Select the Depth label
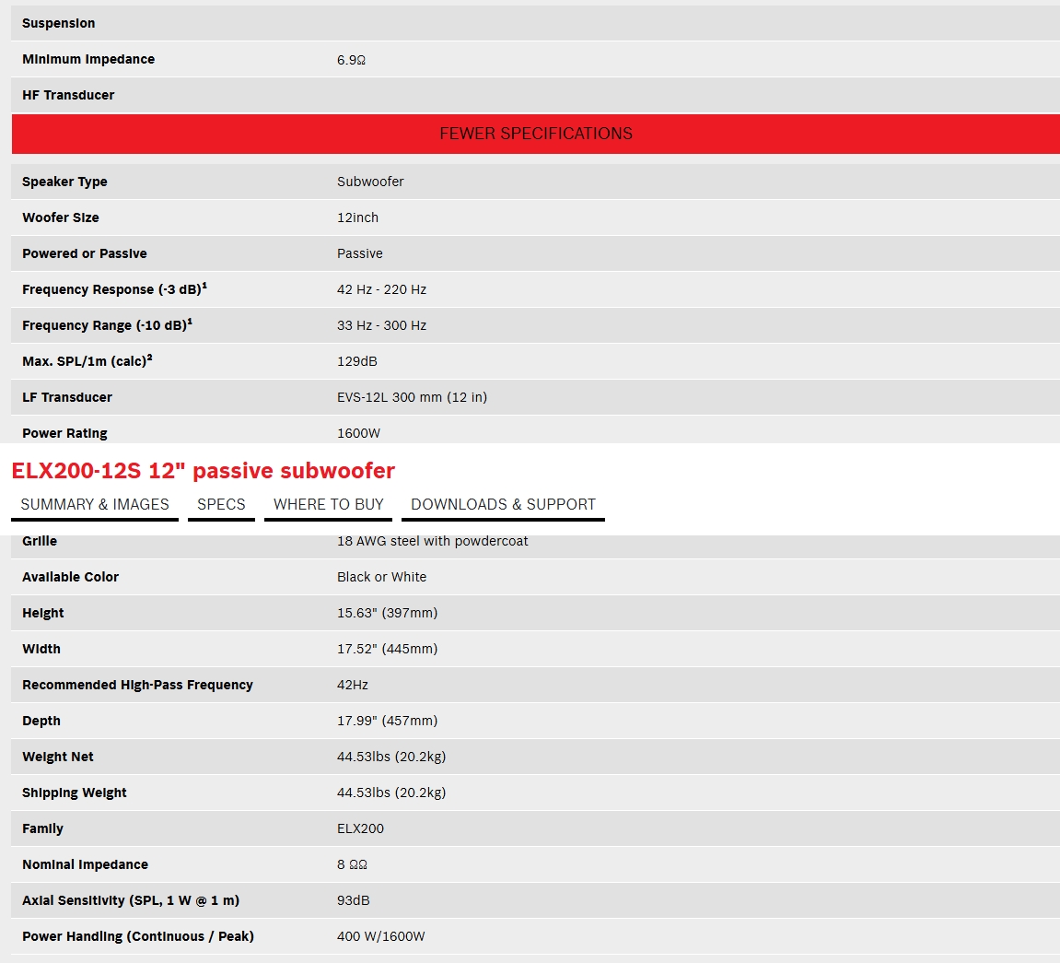This screenshot has width=1060, height=963. pos(41,721)
